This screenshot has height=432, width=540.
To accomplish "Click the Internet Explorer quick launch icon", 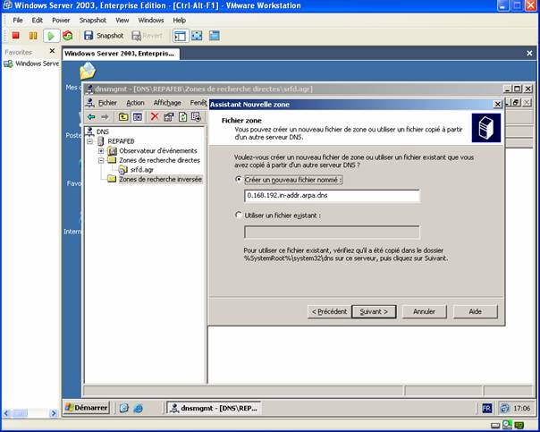I will pos(139,408).
